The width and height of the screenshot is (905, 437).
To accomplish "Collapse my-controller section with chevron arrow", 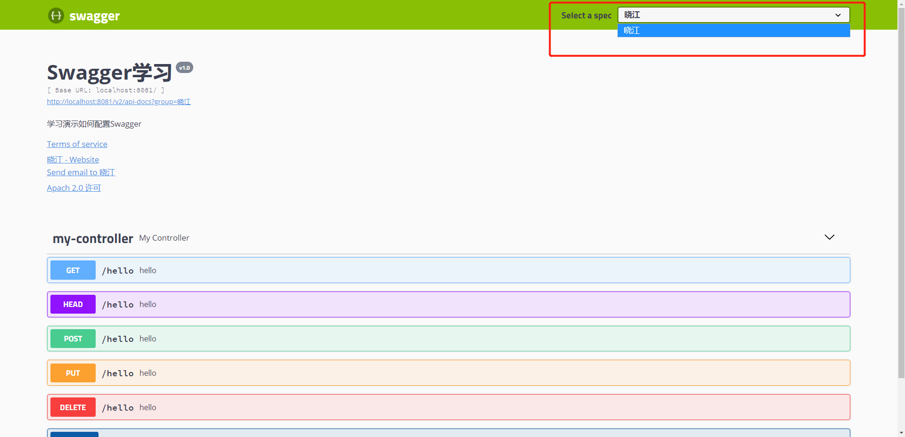I will 829,237.
